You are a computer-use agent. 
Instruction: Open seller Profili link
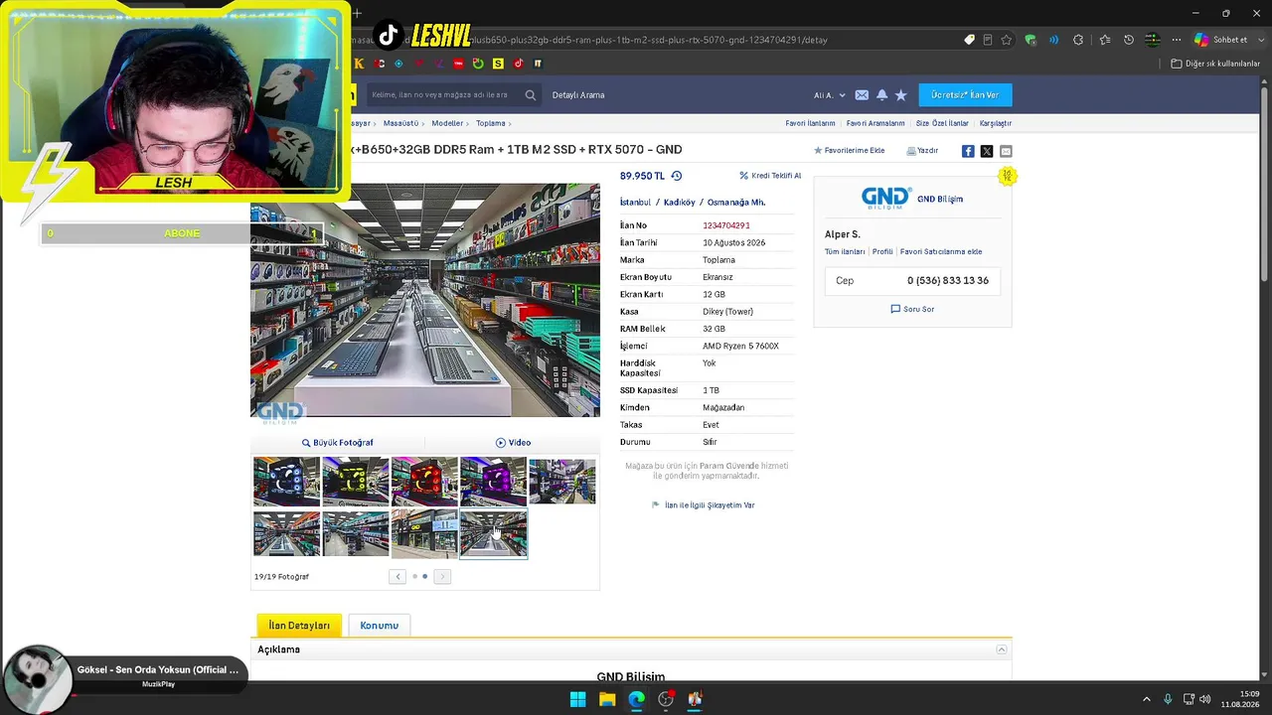882,252
